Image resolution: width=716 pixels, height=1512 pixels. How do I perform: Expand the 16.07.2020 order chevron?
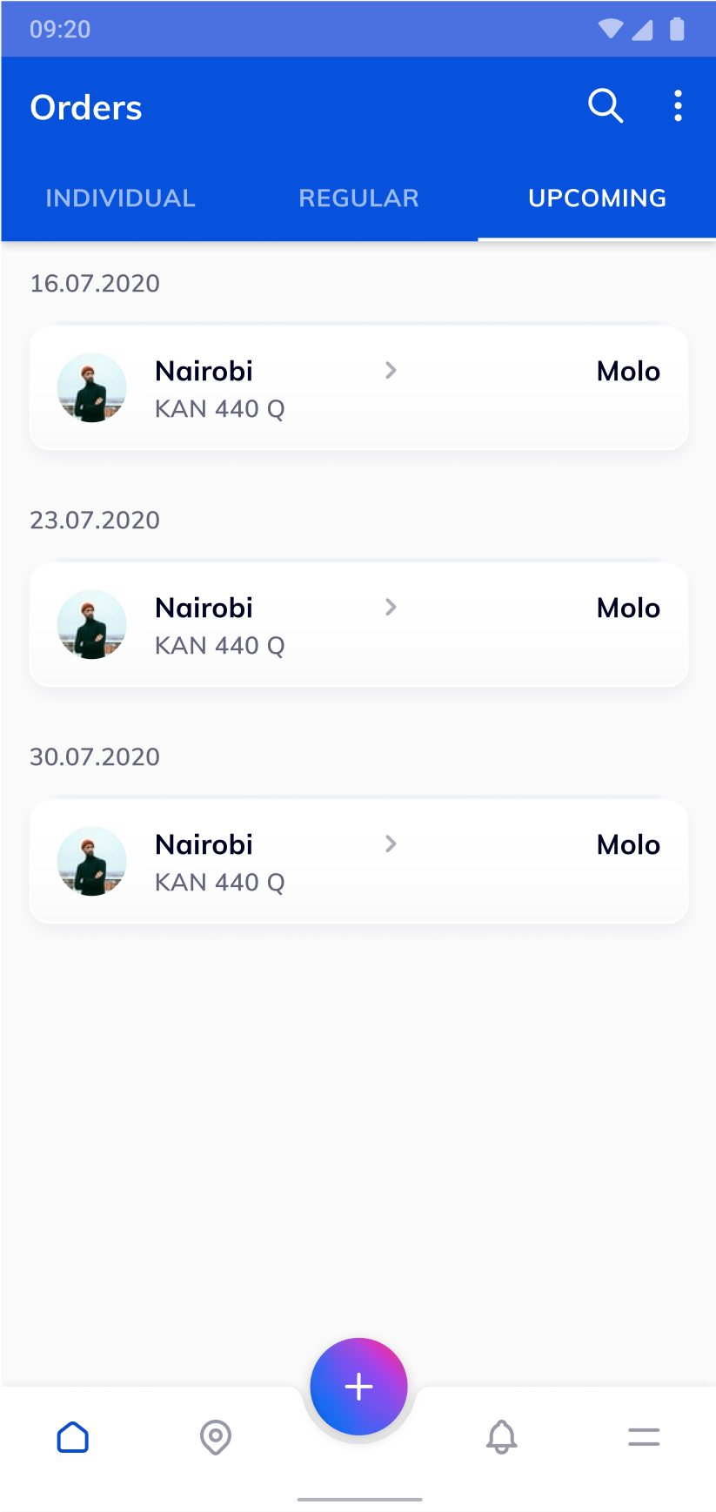[x=391, y=371]
